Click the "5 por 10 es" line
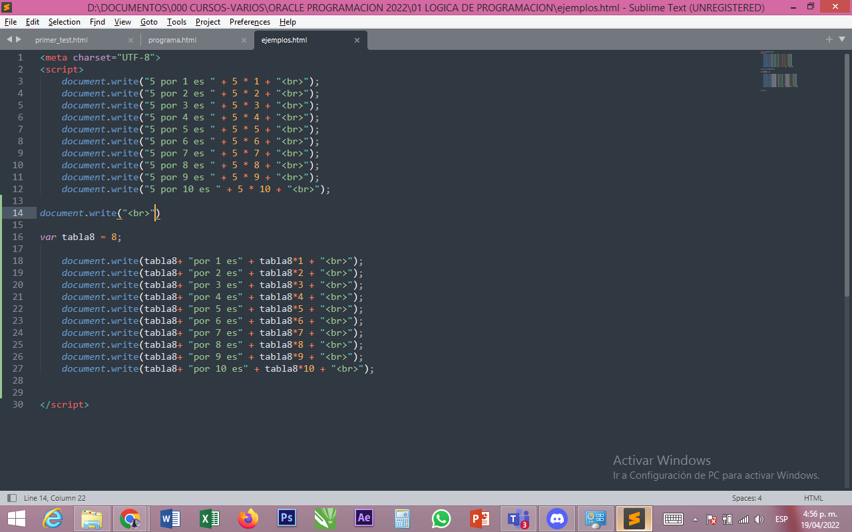 [196, 189]
